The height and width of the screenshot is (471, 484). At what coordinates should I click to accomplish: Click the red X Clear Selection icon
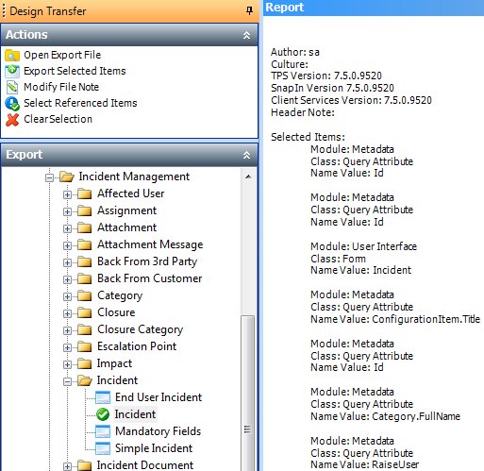pyautogui.click(x=12, y=120)
